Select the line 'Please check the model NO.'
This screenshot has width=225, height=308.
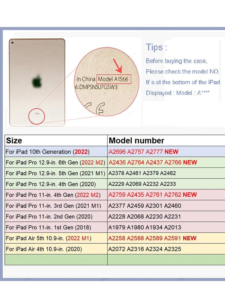pyautogui.click(x=183, y=71)
